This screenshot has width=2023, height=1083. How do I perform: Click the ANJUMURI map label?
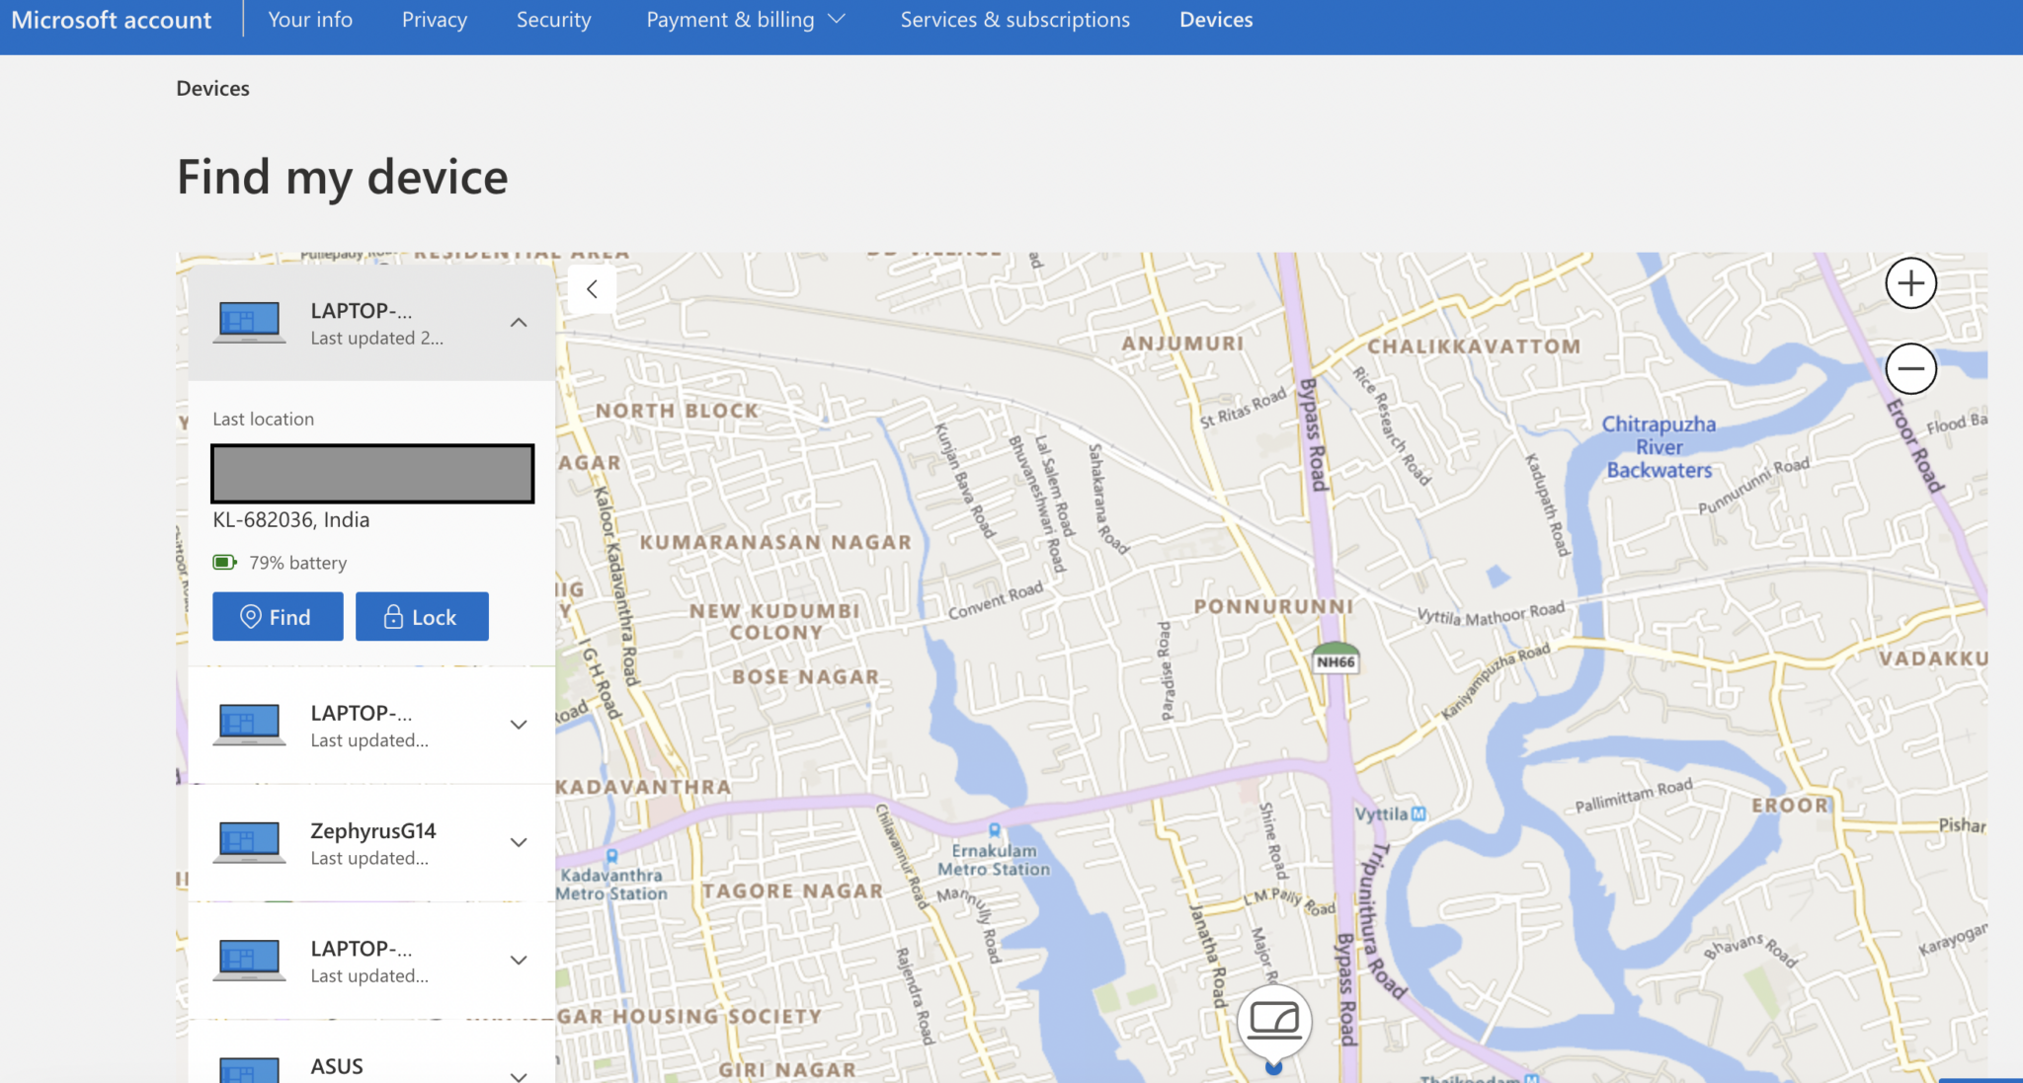click(x=1182, y=344)
